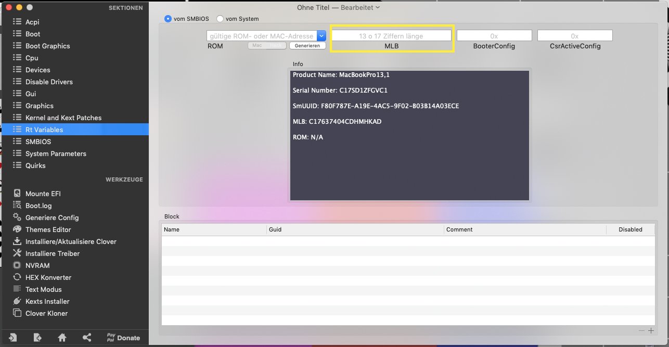Click the Kexts Installer plug icon
The image size is (669, 347).
[17, 301]
